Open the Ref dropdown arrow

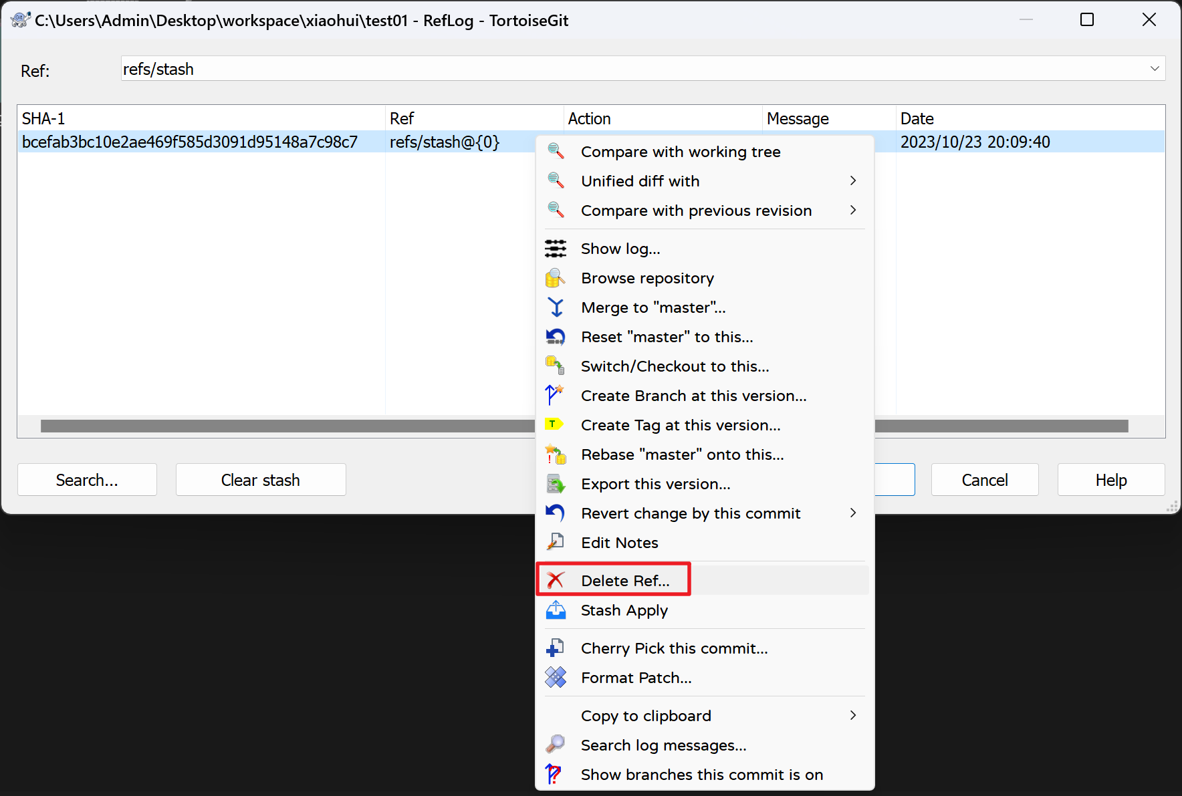click(x=1155, y=69)
